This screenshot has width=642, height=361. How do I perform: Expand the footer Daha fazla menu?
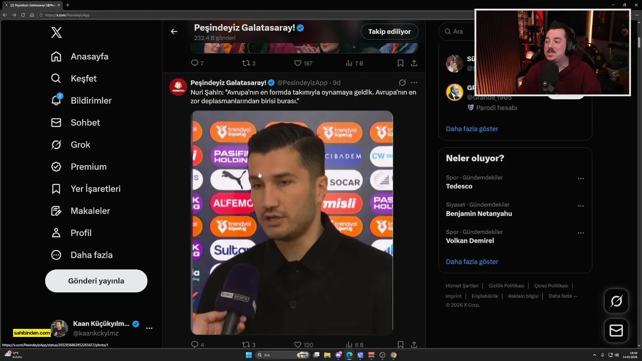coord(563,296)
